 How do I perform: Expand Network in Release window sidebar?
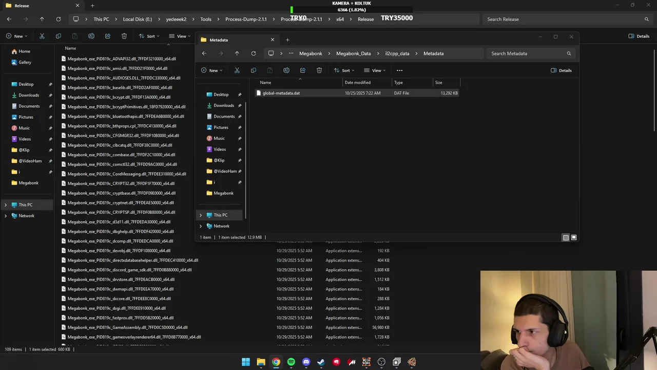6,216
